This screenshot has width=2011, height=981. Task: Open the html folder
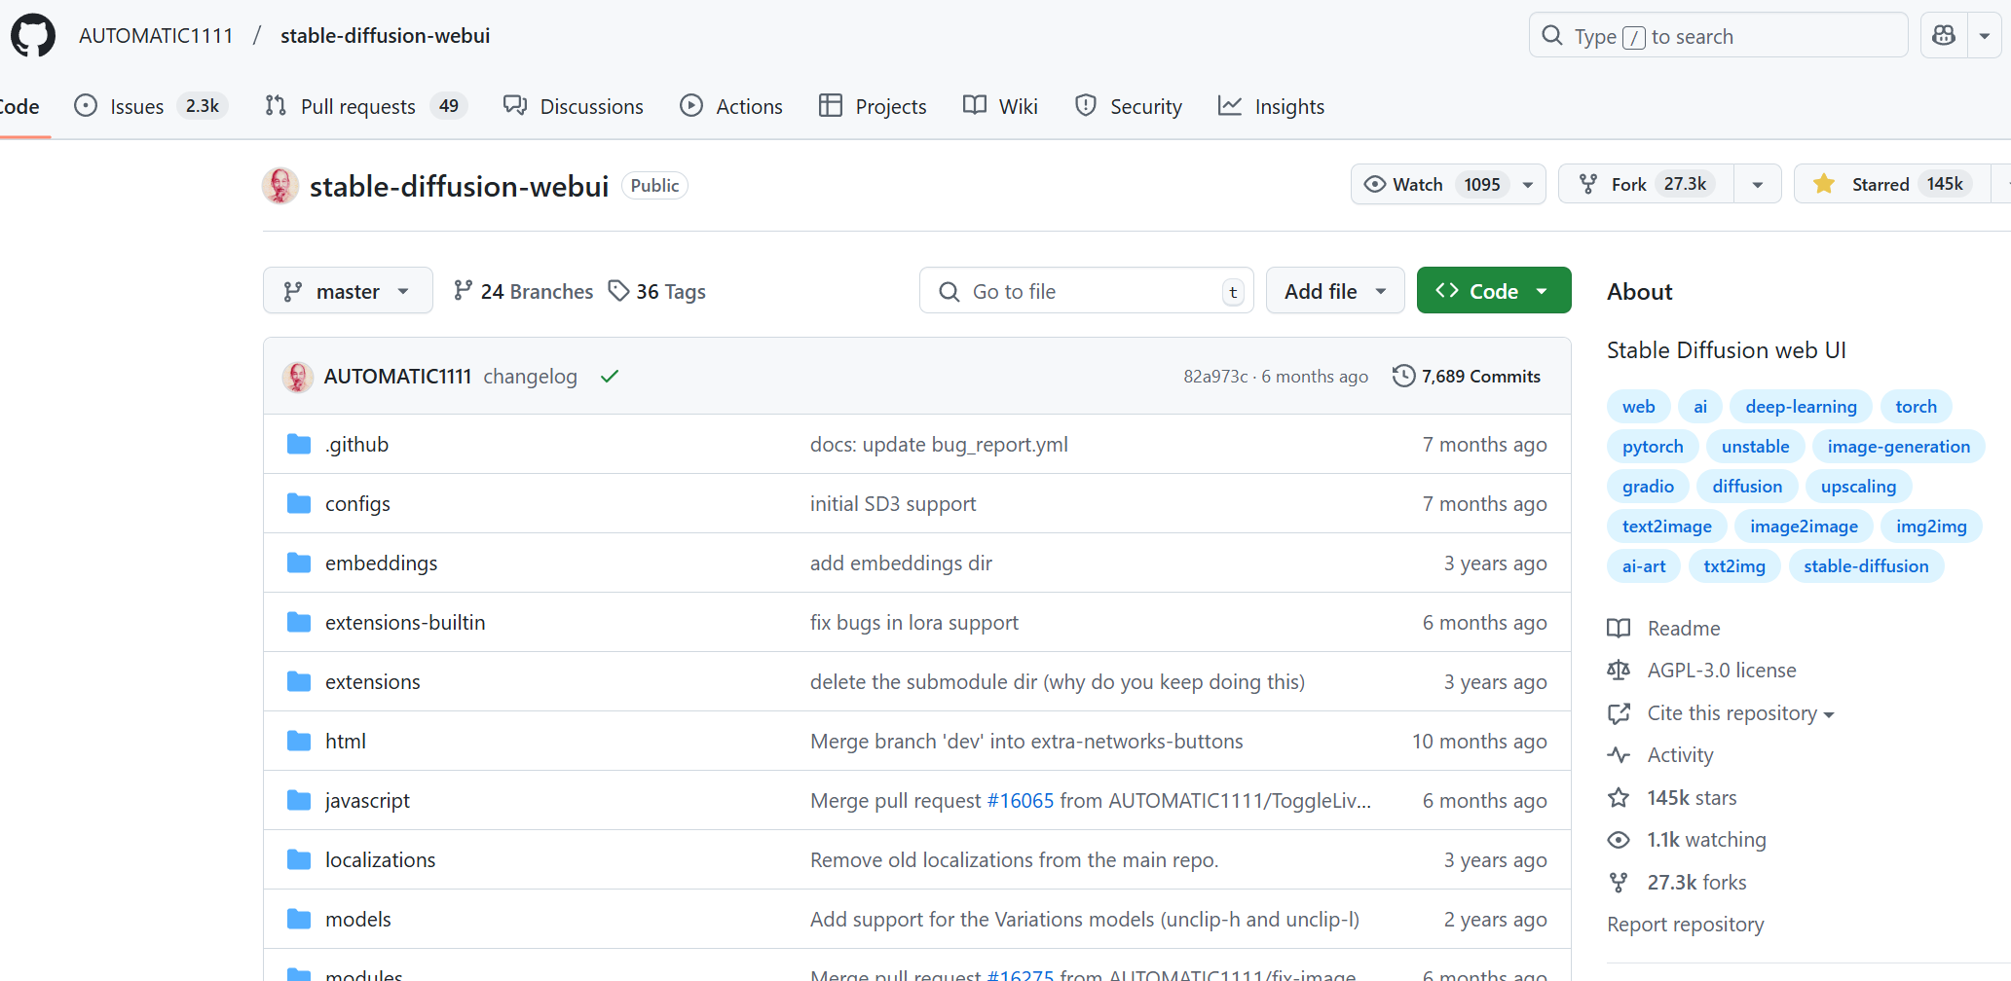pyautogui.click(x=346, y=742)
